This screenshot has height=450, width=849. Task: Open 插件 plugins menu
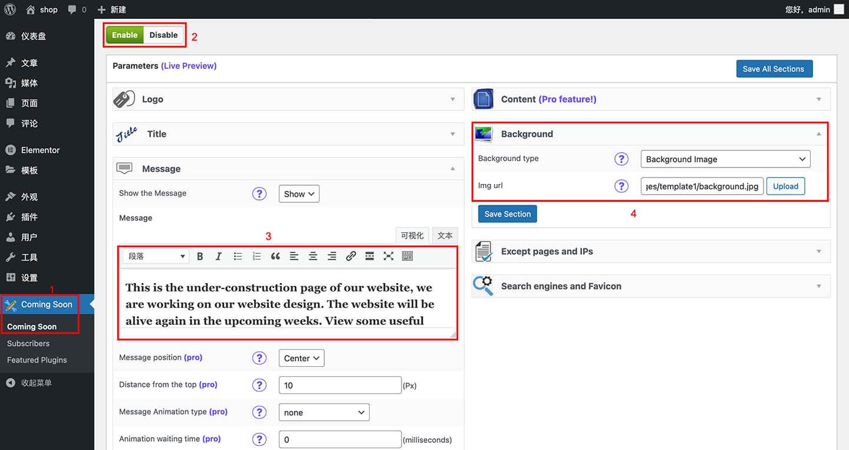coord(47,217)
